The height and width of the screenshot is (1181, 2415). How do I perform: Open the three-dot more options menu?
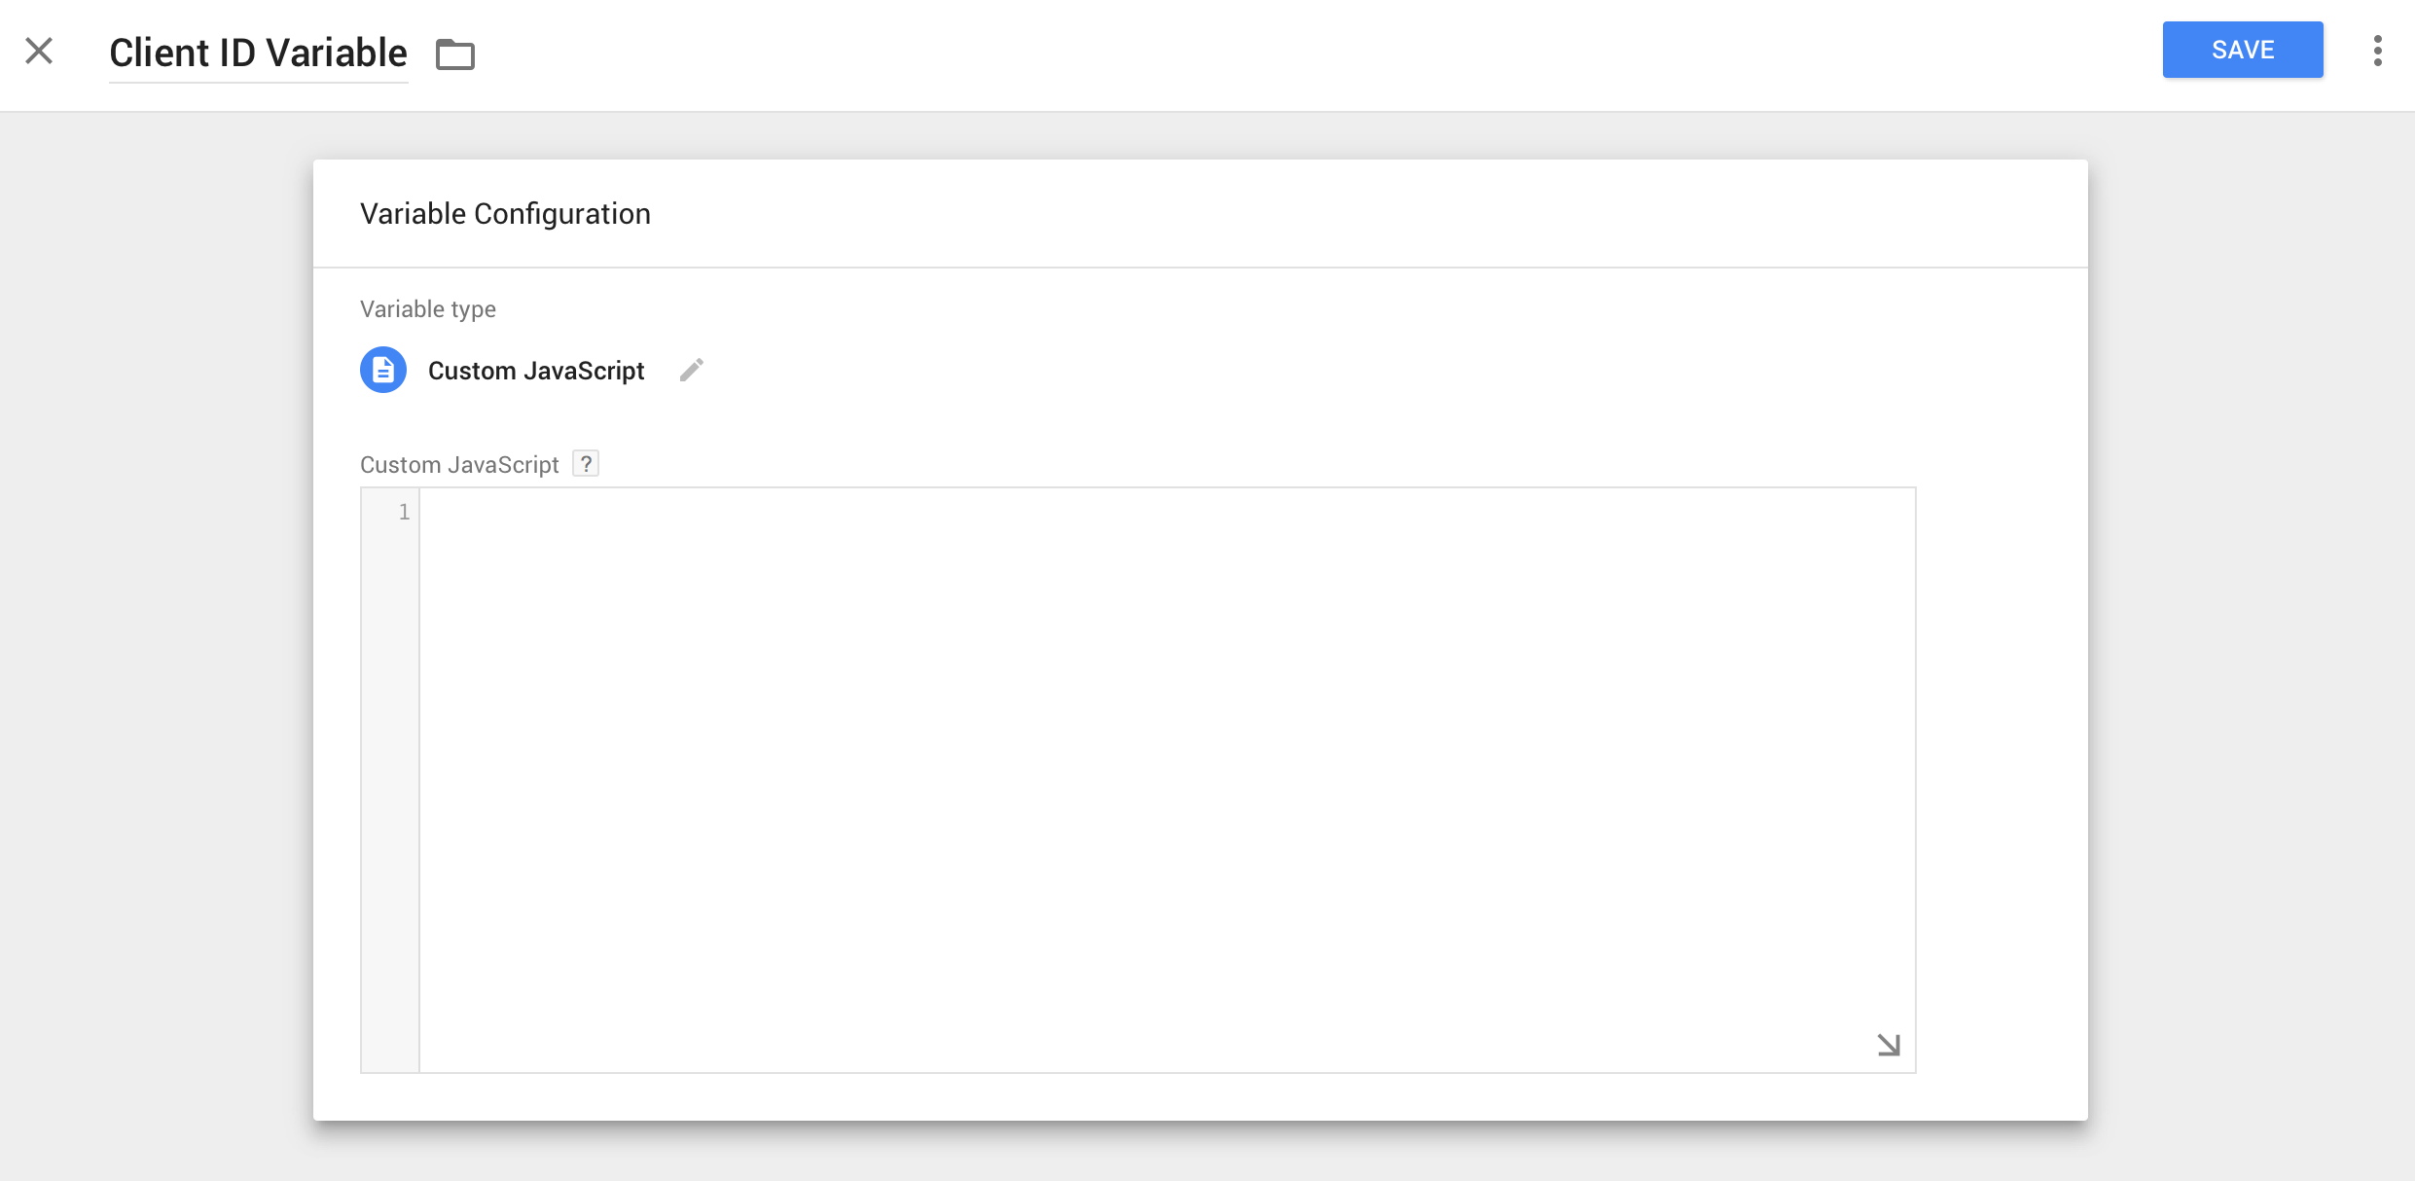click(x=2377, y=51)
